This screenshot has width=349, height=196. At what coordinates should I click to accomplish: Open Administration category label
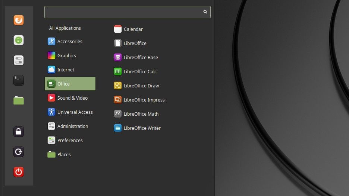(x=73, y=126)
